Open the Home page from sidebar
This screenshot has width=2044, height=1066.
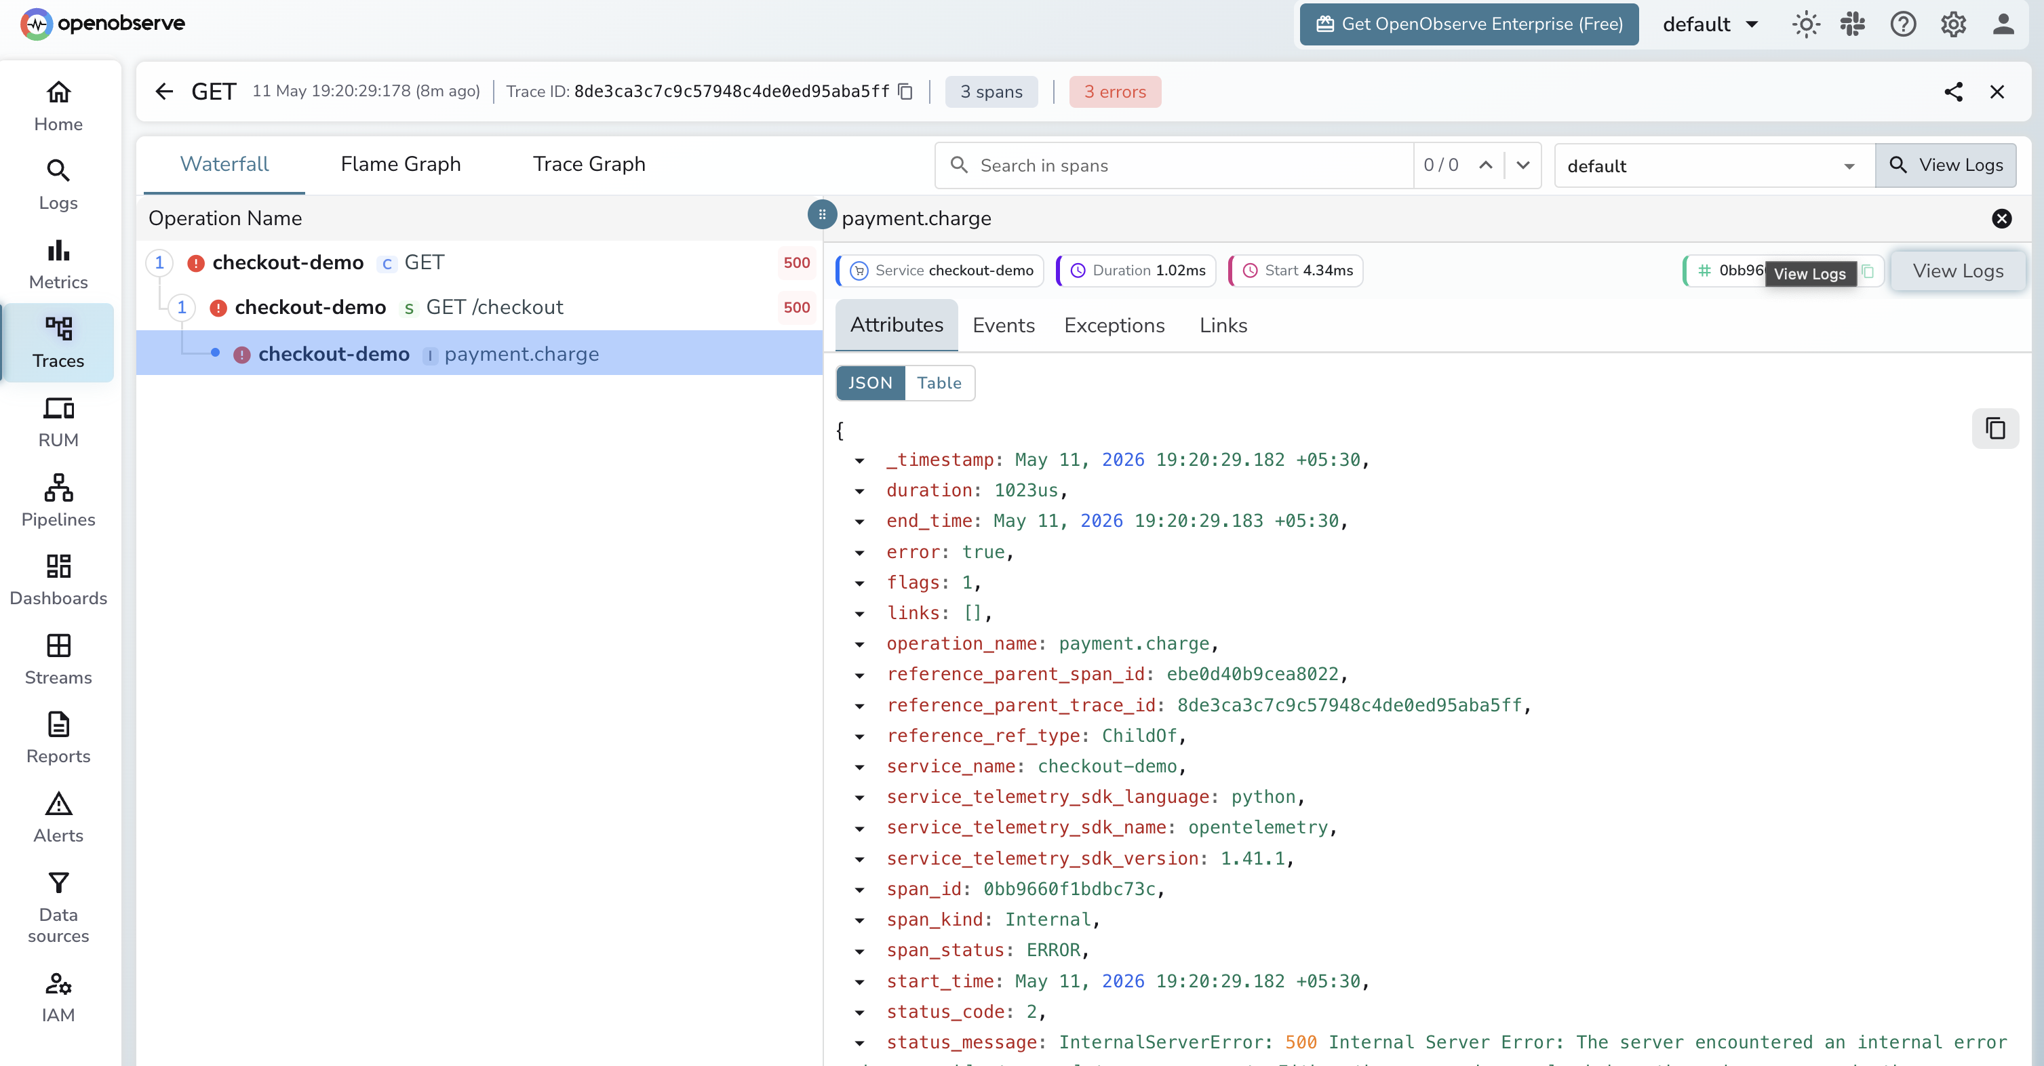pyautogui.click(x=58, y=106)
